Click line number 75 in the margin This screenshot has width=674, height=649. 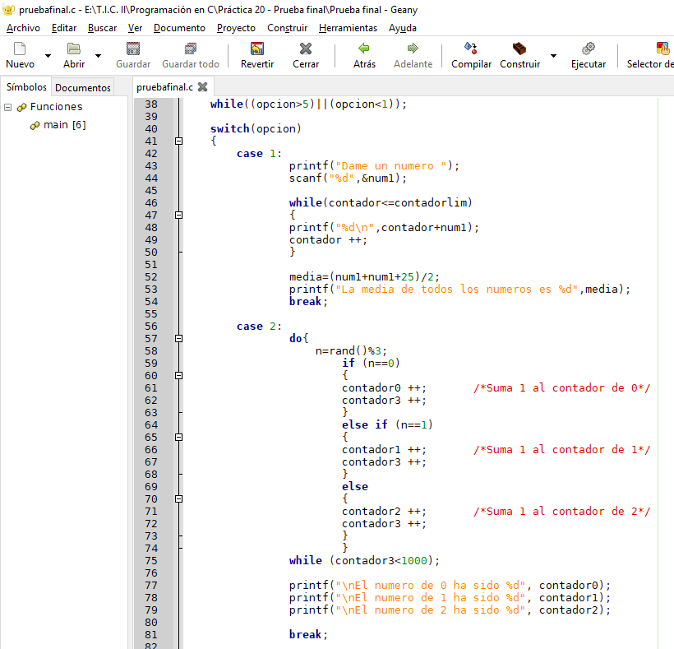click(x=151, y=561)
